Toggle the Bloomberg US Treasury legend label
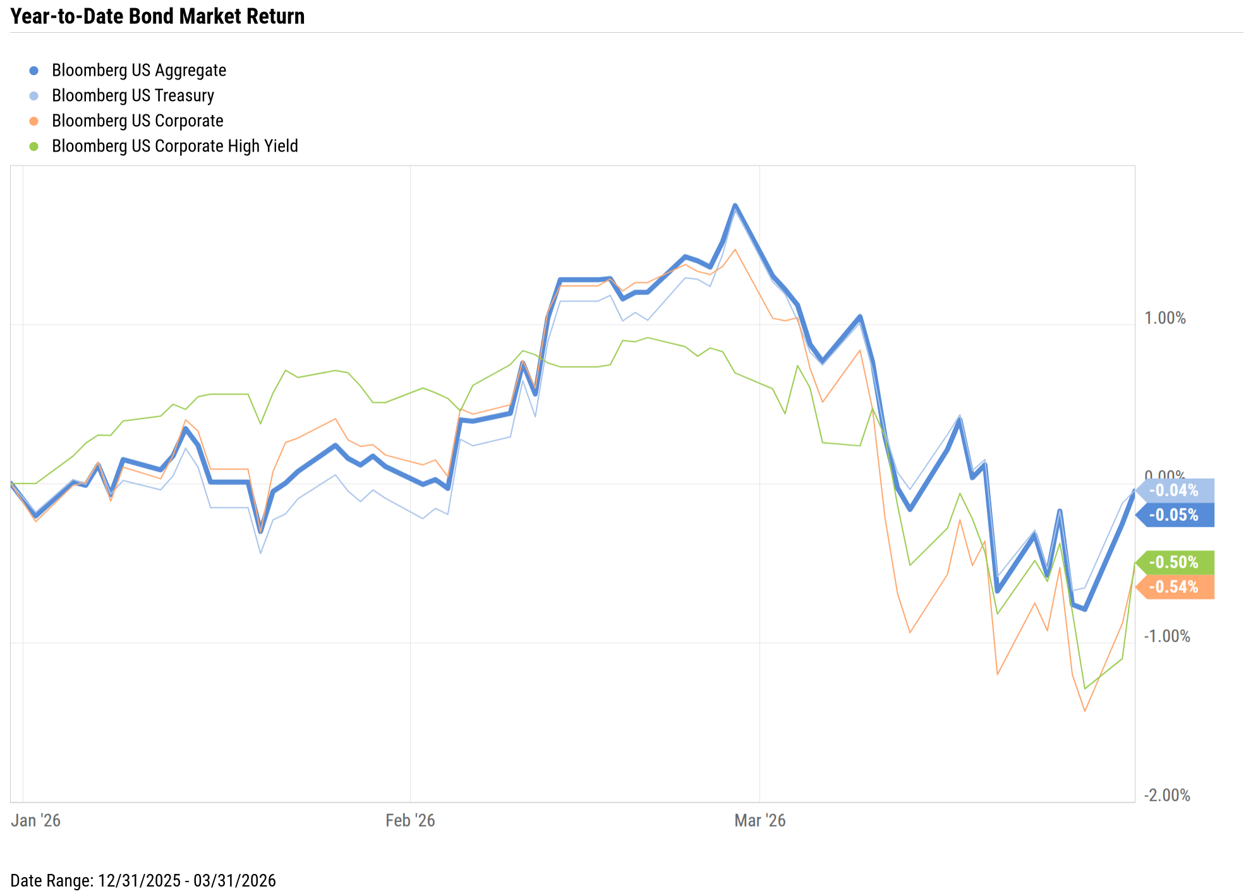 coord(133,96)
